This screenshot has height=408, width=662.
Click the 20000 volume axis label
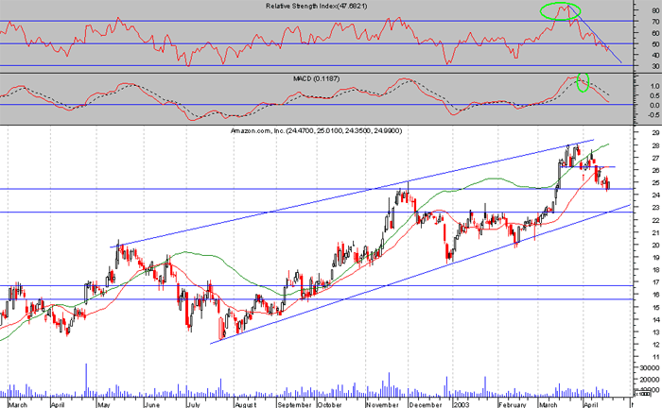pos(651,380)
